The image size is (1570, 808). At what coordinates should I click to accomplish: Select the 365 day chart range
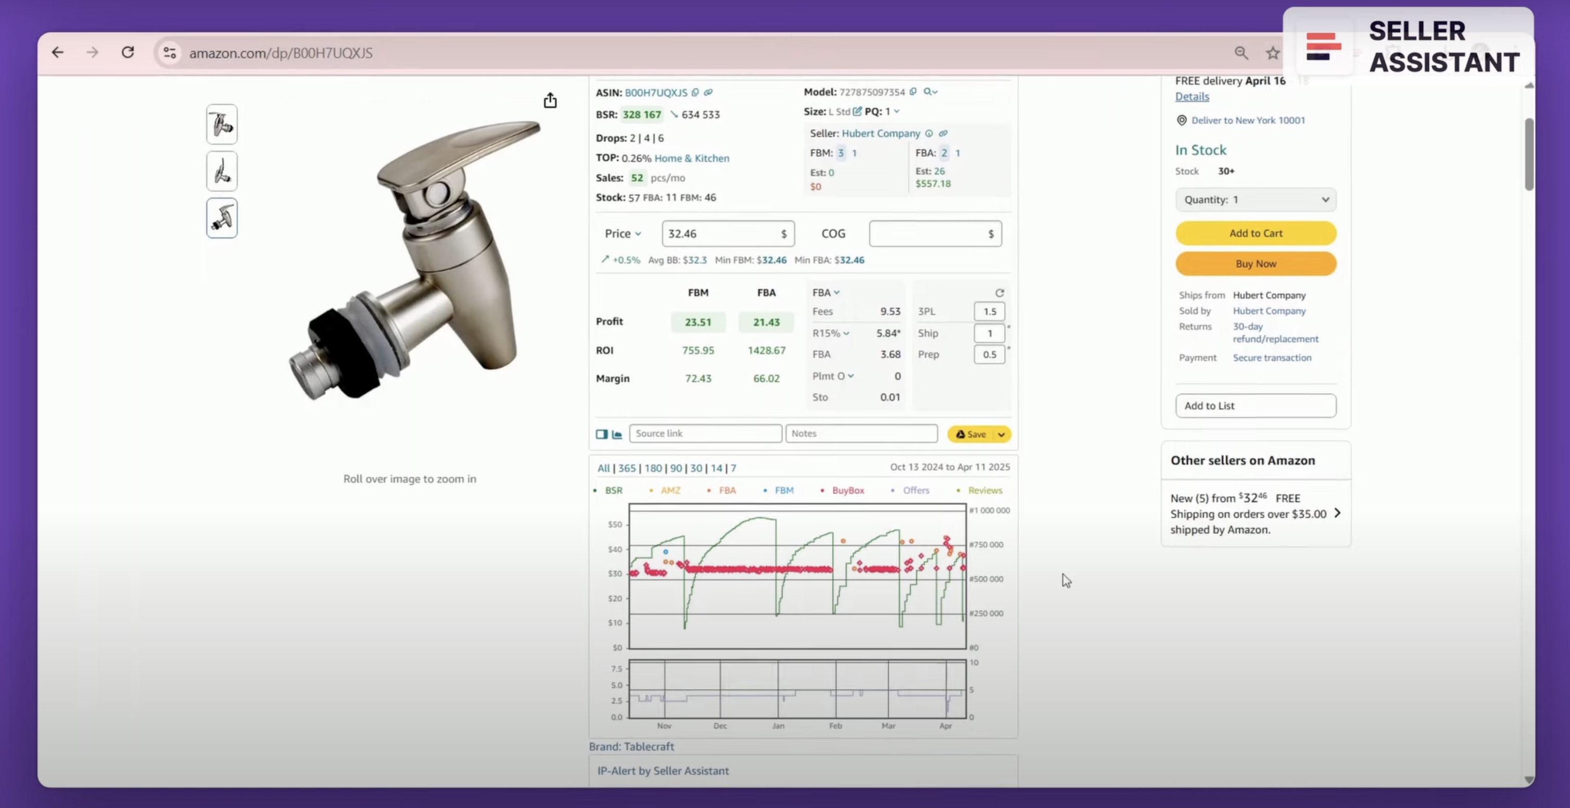point(627,468)
